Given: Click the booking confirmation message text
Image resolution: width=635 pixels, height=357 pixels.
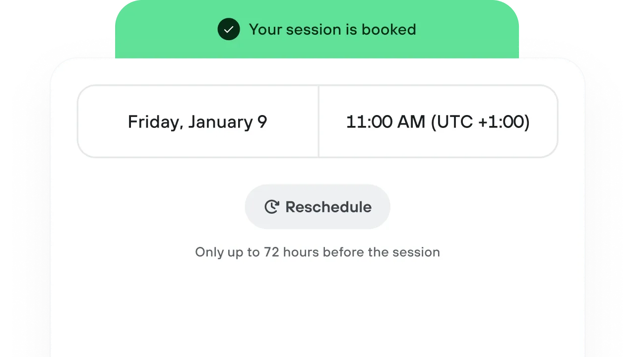Looking at the screenshot, I should pyautogui.click(x=332, y=29).
